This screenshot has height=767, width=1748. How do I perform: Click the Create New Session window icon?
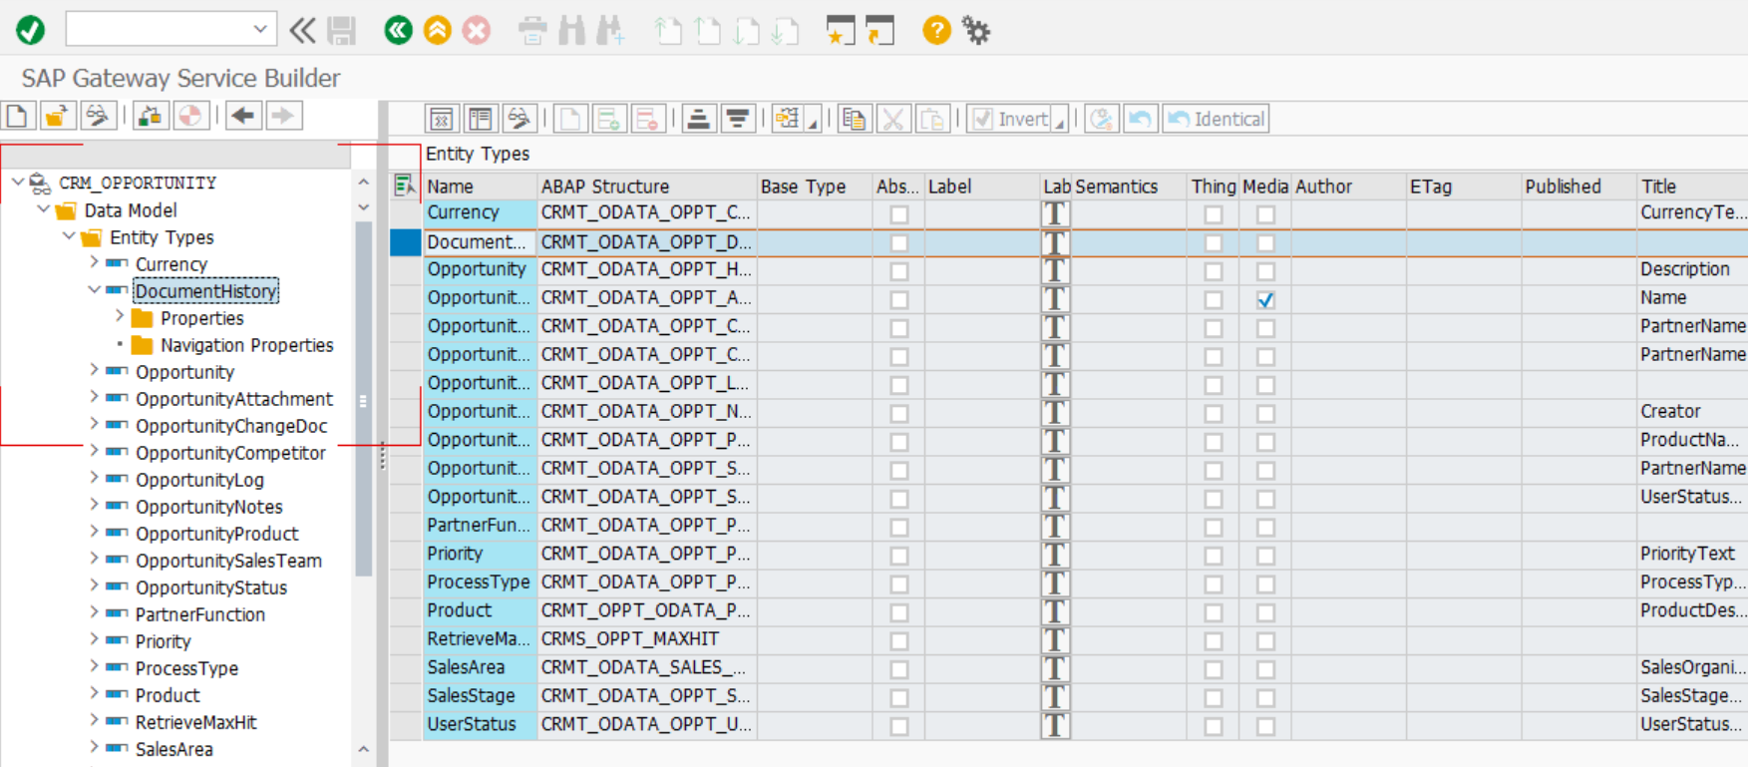tap(840, 31)
